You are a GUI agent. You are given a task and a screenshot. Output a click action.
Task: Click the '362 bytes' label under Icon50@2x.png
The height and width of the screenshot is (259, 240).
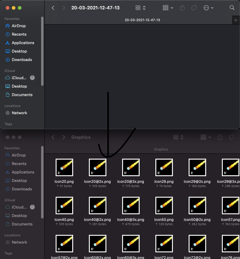pos(197,224)
